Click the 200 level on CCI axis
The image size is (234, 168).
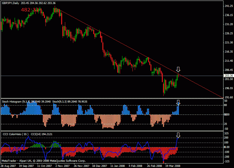[x=226, y=138]
